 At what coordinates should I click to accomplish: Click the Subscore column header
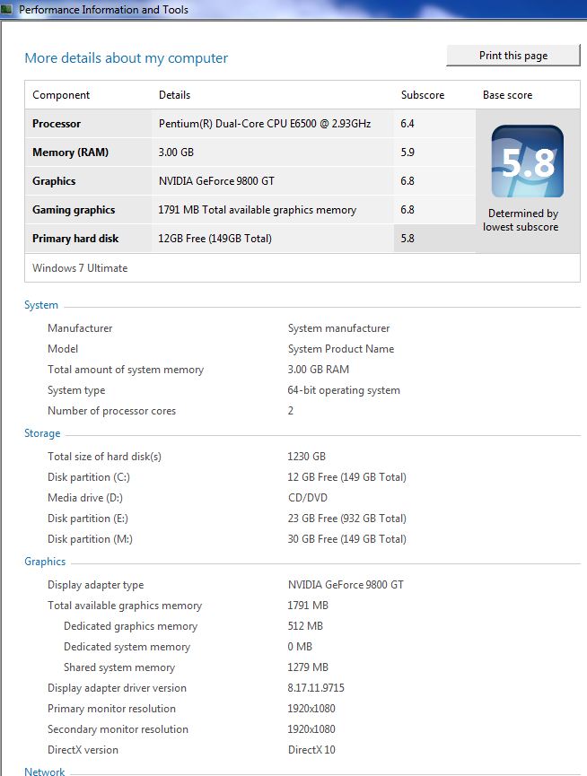pyautogui.click(x=423, y=95)
